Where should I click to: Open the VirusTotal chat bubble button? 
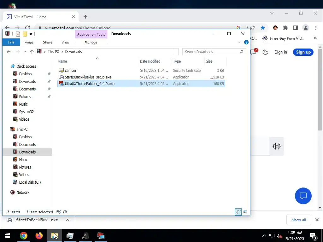click(303, 196)
